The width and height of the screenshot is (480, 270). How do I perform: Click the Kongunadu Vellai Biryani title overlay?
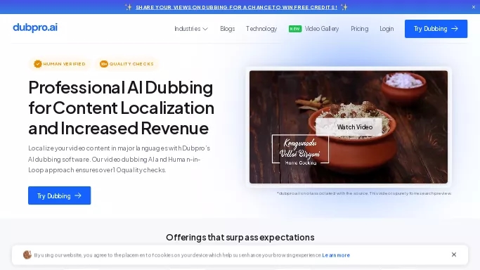coord(300,149)
